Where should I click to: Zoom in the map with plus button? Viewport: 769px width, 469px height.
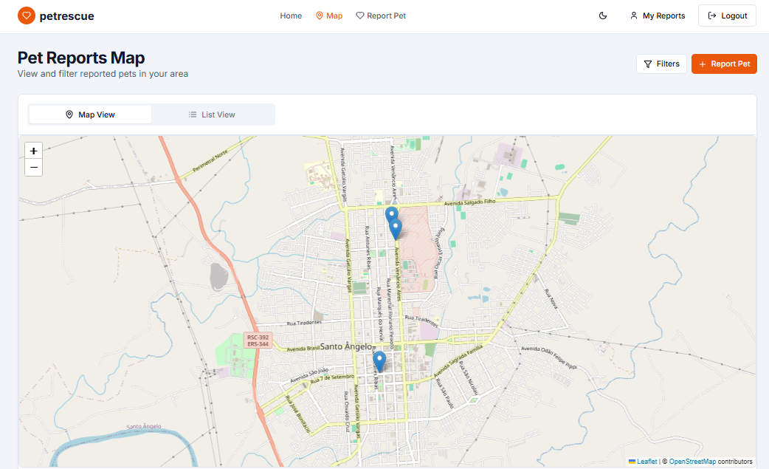point(33,151)
